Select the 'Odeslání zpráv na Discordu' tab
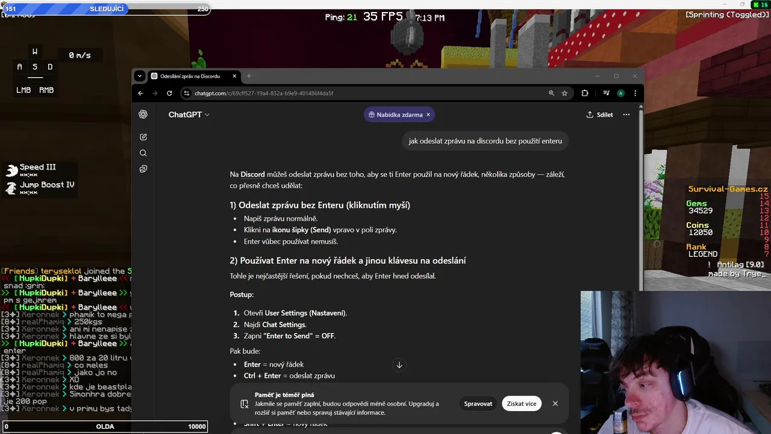The width and height of the screenshot is (771, 434). coord(190,77)
